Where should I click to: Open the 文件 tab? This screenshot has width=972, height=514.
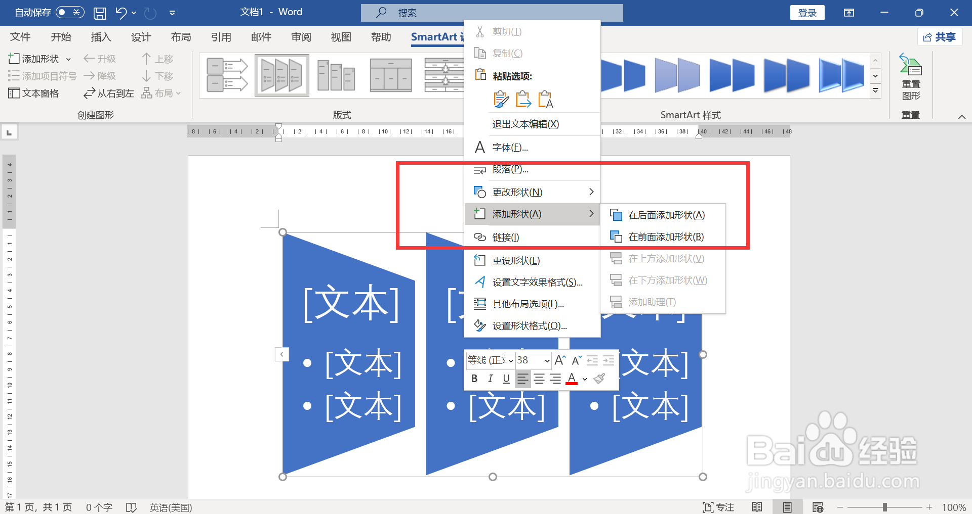[20, 37]
